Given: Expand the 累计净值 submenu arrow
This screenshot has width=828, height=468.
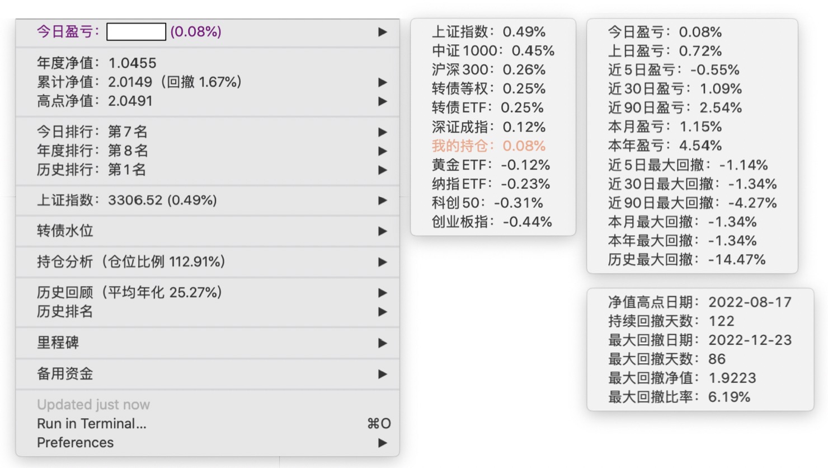Looking at the screenshot, I should click(x=383, y=82).
